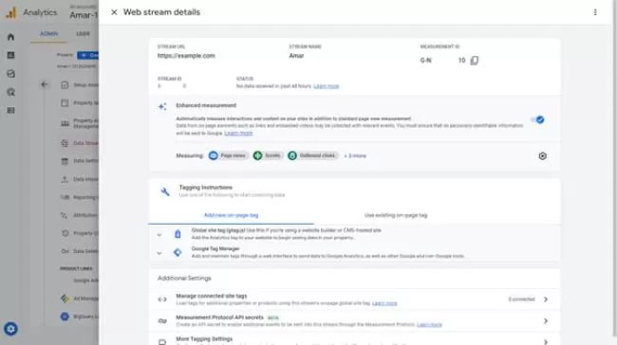Show the +3 more measured events
The image size is (617, 345).
[x=355, y=156]
